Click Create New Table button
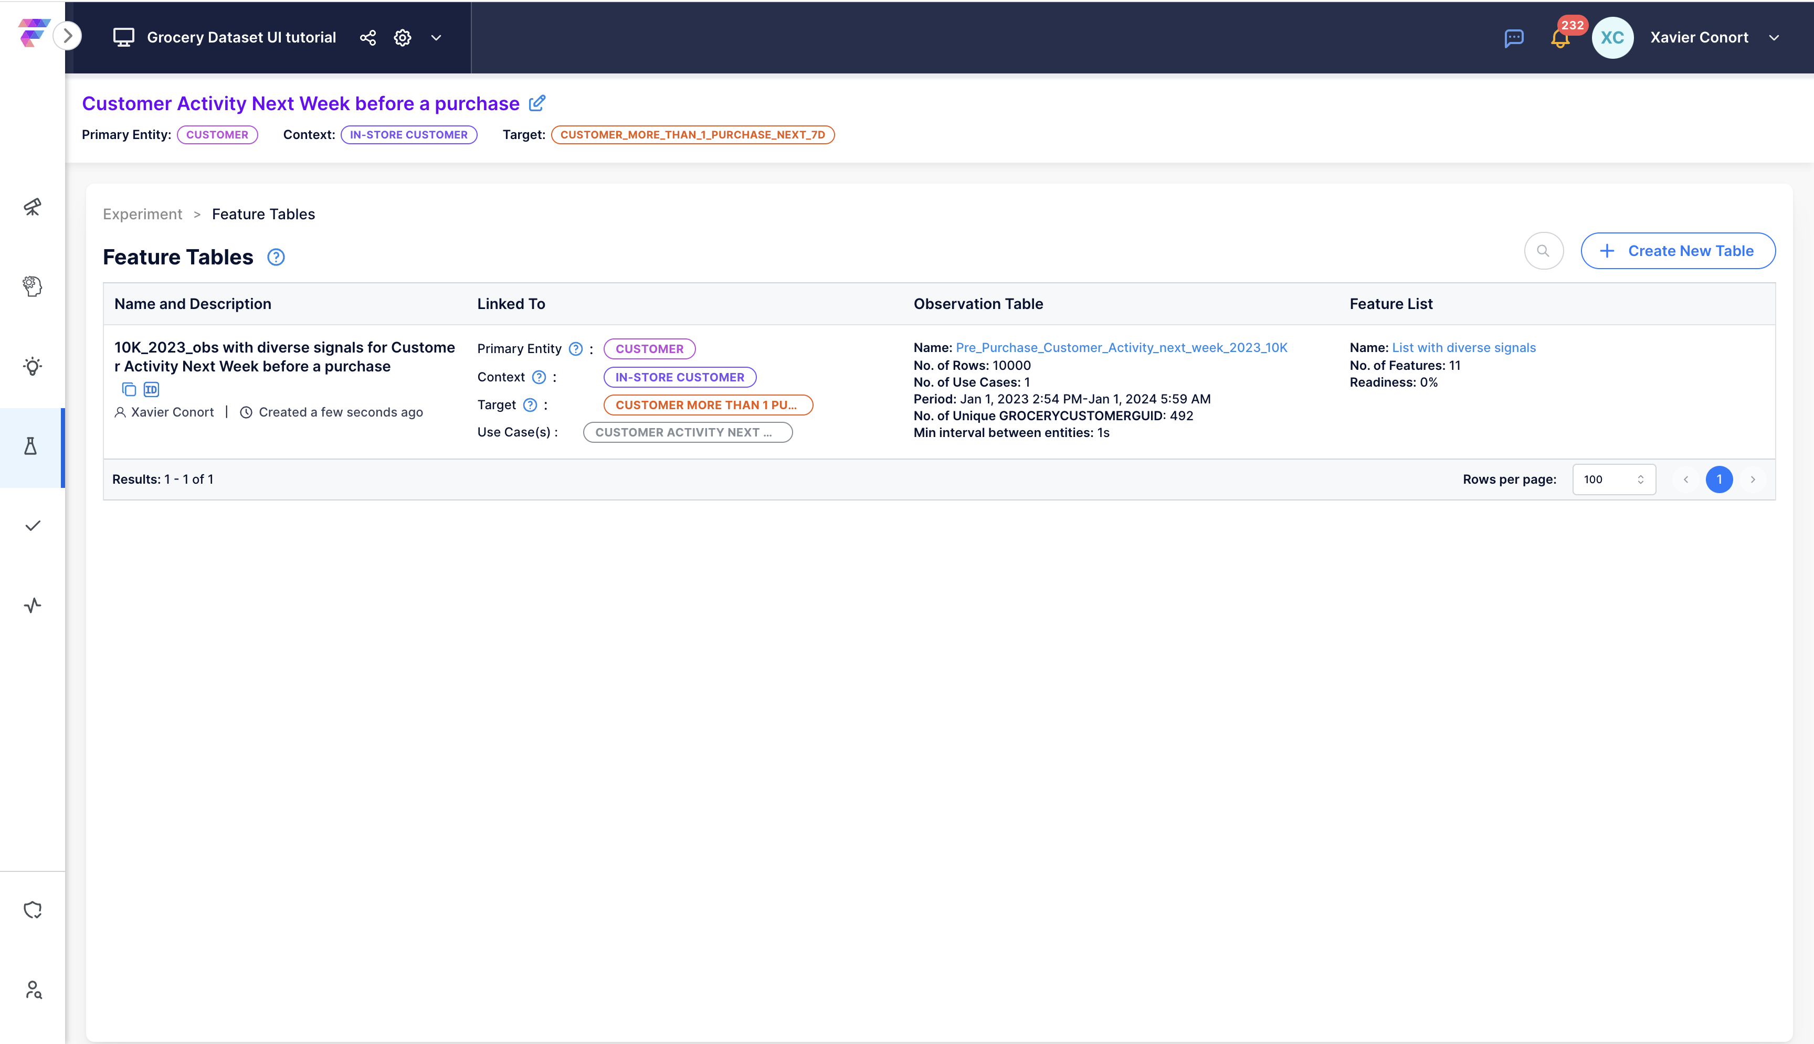 (x=1678, y=251)
